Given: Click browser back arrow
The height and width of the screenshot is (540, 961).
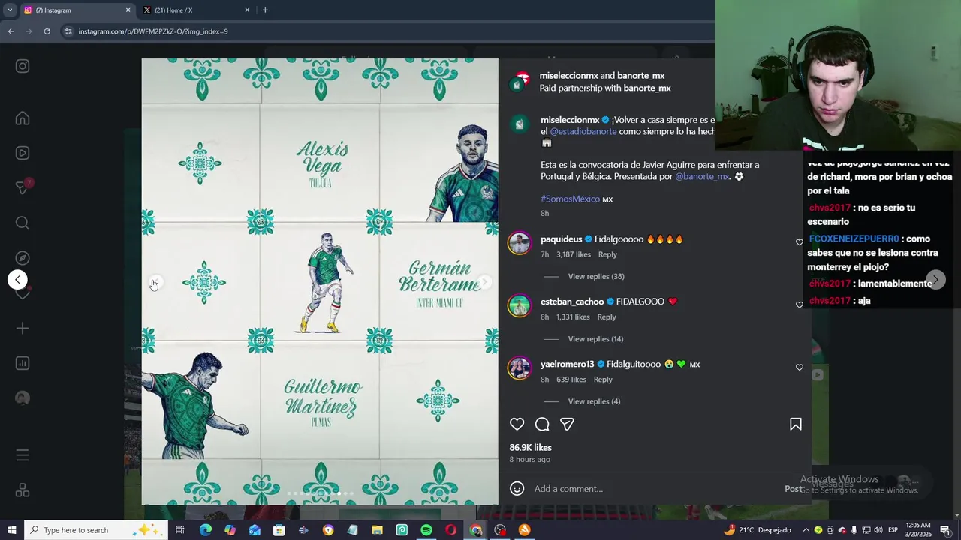Looking at the screenshot, I should 11,31.
